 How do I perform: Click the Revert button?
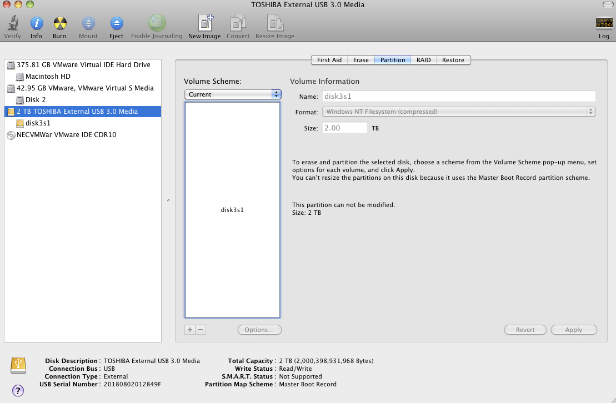(525, 330)
